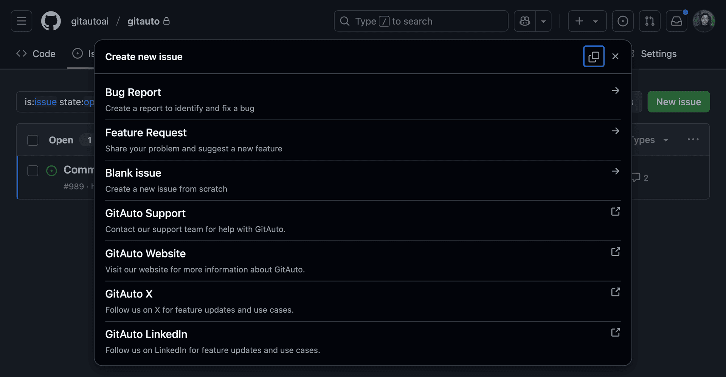Screen dimensions: 726x377
Task: Expand the Copilot dropdown arrow
Action: pyautogui.click(x=543, y=21)
